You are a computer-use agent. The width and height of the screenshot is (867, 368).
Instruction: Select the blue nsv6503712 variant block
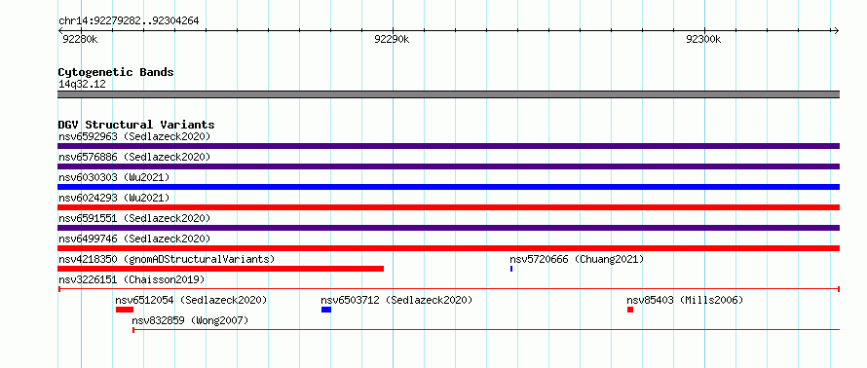[326, 310]
